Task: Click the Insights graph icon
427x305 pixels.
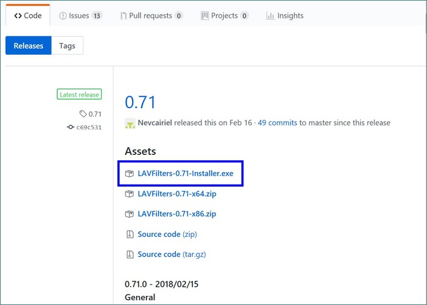Action: click(271, 16)
